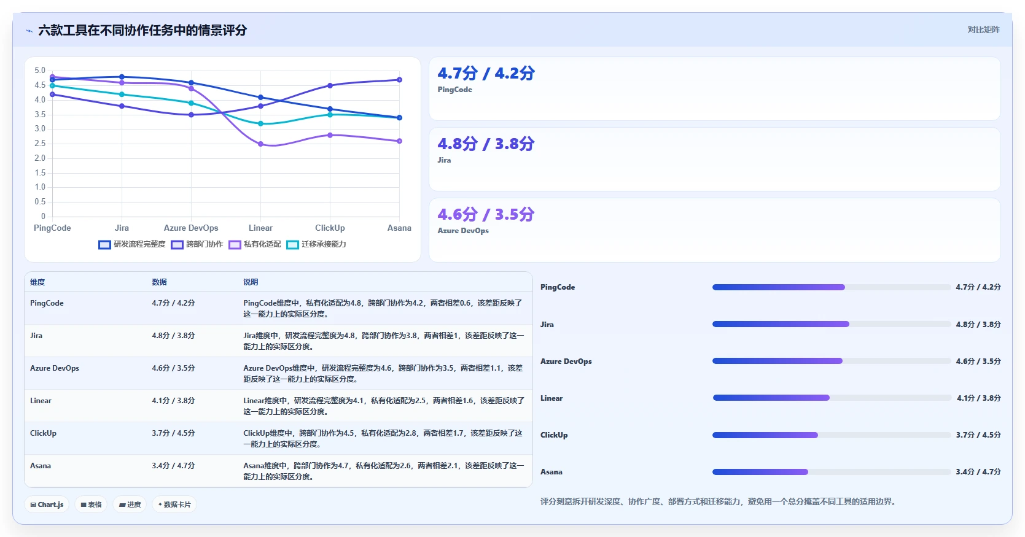Select the PingCode 4.7分 / 4.2分 score card
The width and height of the screenshot is (1025, 537).
pos(714,89)
